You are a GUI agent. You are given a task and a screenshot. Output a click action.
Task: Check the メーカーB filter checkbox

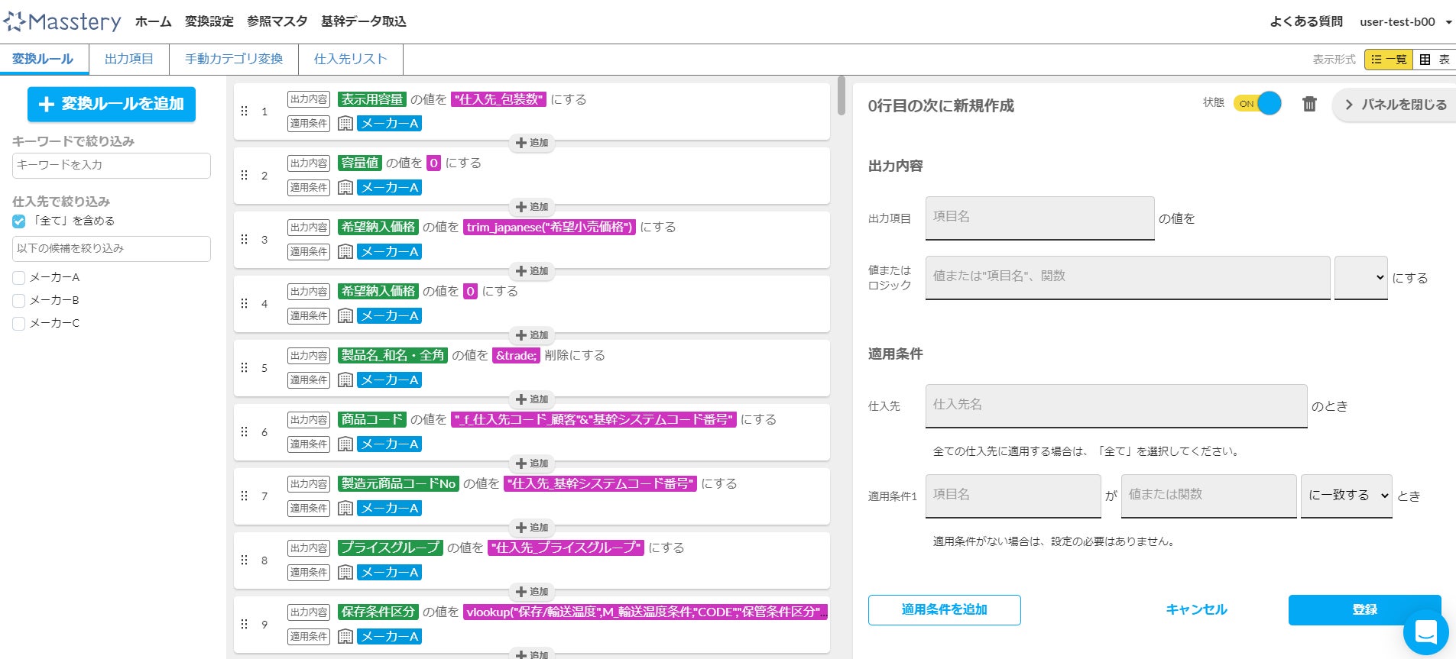19,301
